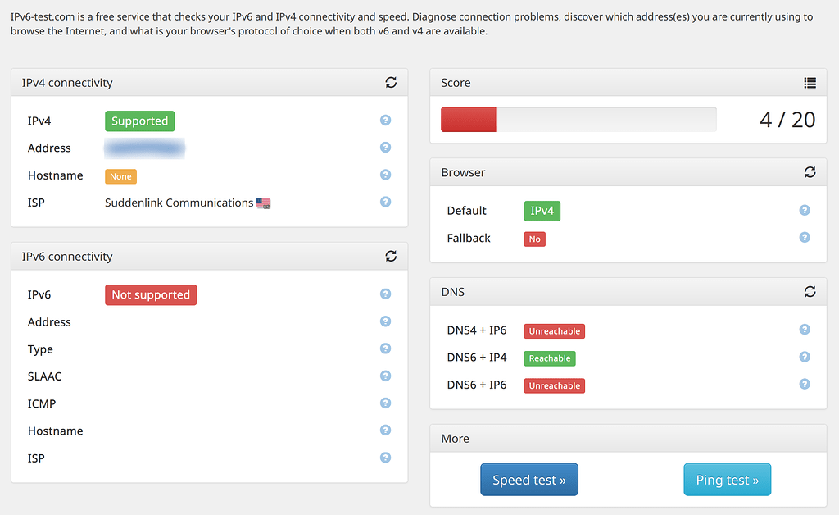This screenshot has width=839, height=515.
Task: Refresh the IPv4 connectivity panel
Action: coord(391,82)
